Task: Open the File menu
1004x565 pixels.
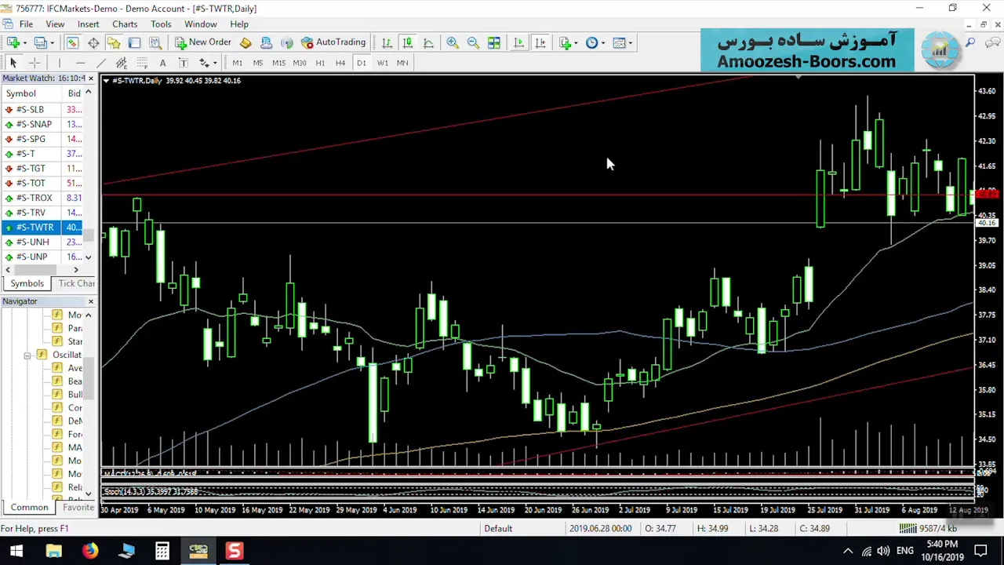Action: pos(26,24)
